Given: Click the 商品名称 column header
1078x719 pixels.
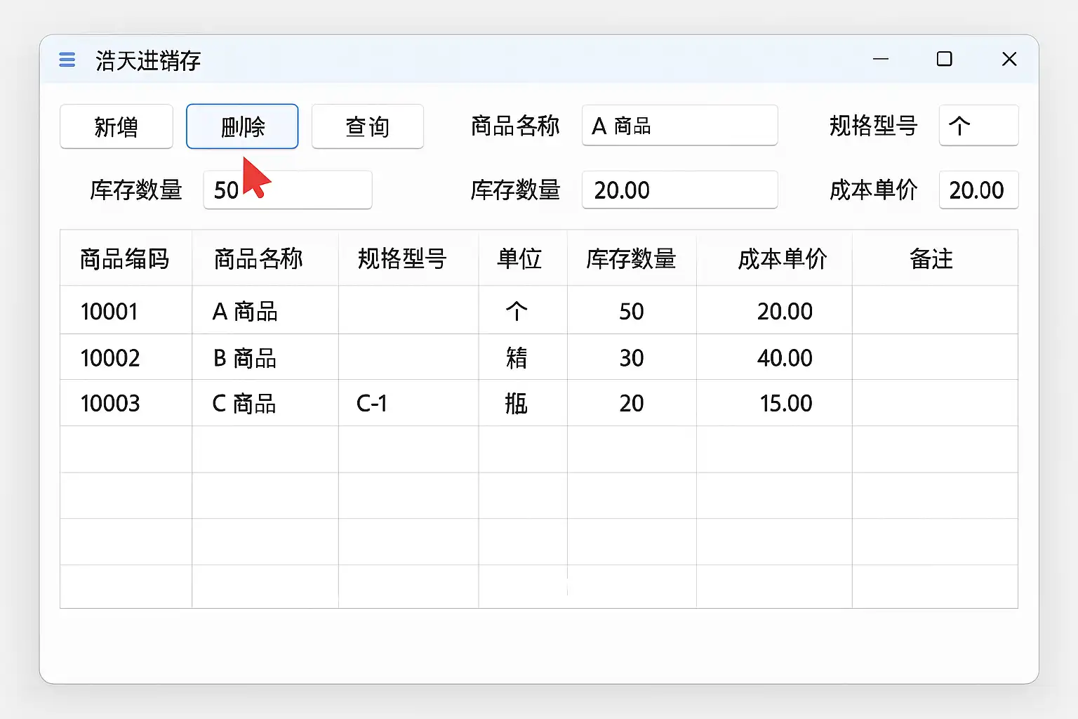Looking at the screenshot, I should 258,258.
